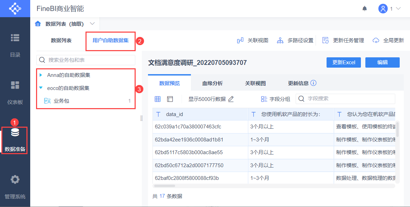Screen dimensions: 410x207
Task: Click the 1~3个月 cell in the 62bda42ee row
Action: 291,140
